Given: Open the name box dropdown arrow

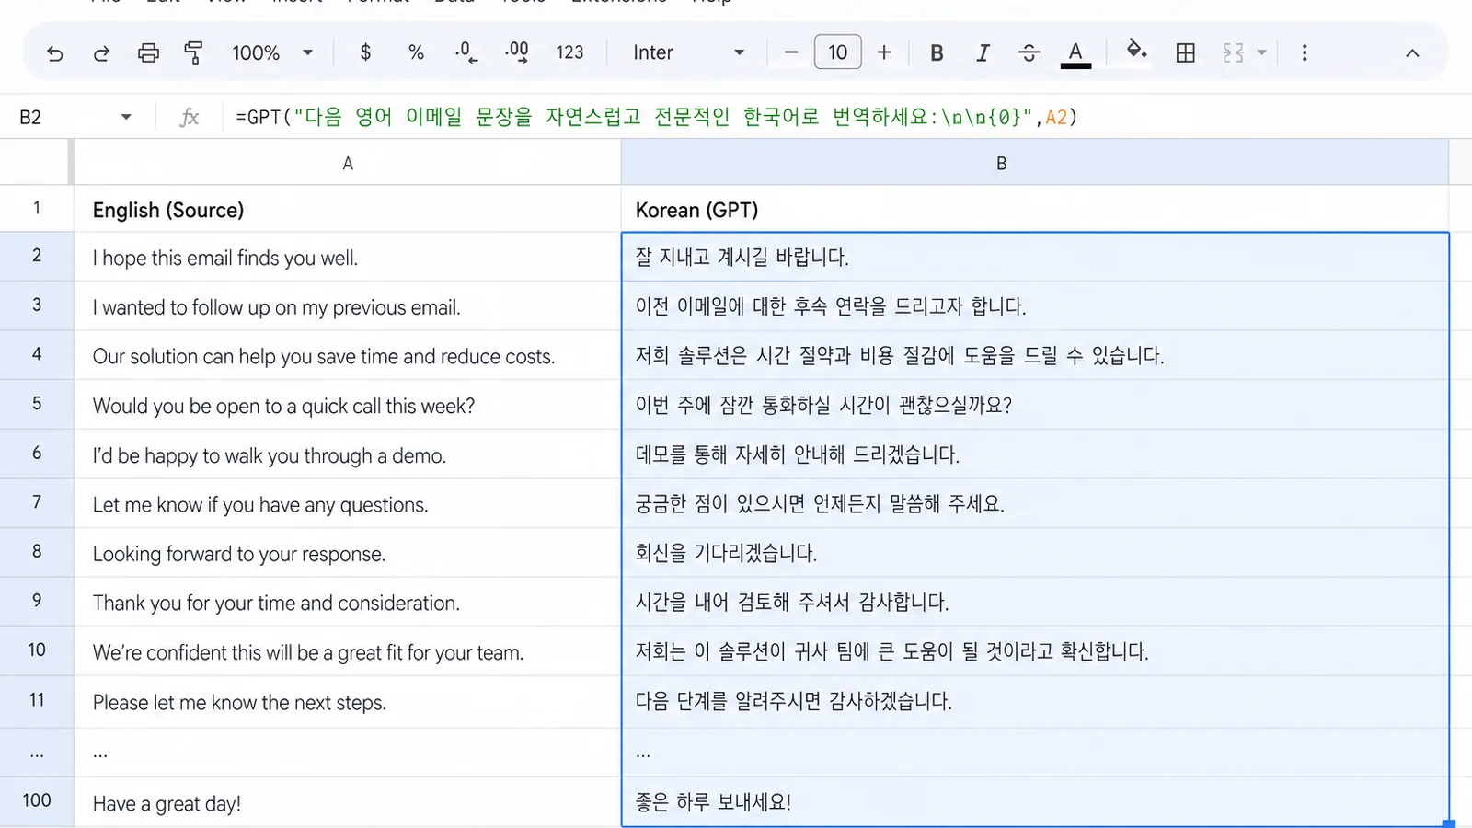Looking at the screenshot, I should pos(126,117).
